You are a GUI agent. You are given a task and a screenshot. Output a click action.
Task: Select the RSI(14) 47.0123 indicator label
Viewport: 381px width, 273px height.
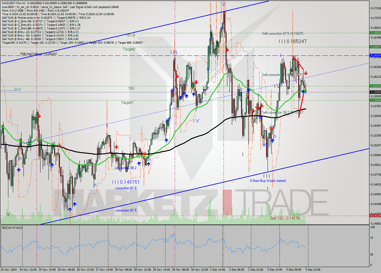[x=12, y=228]
